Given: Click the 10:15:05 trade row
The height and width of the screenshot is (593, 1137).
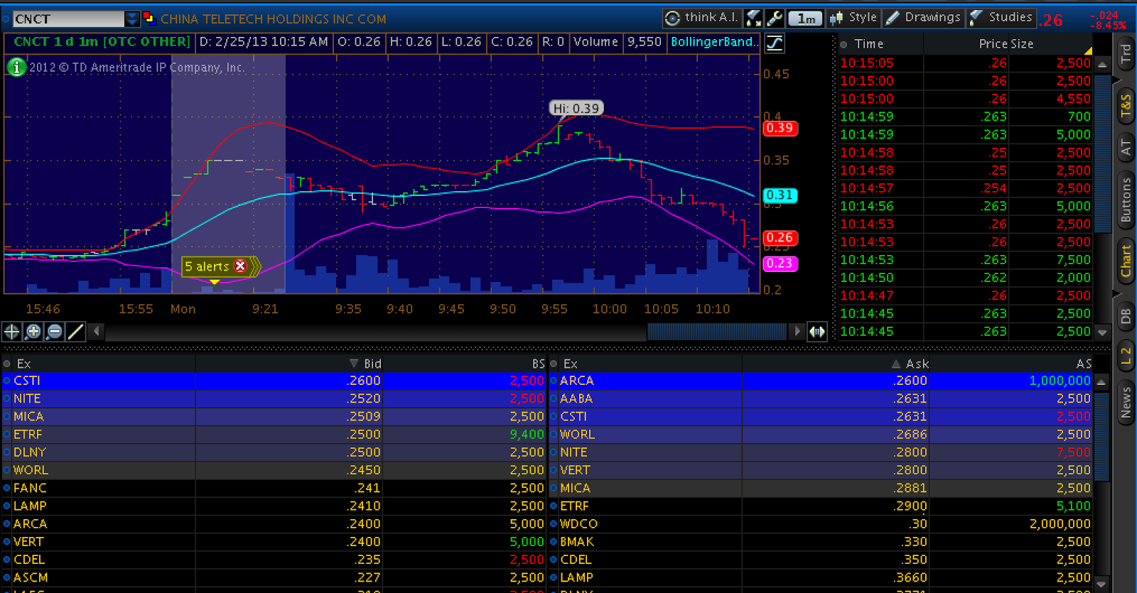Looking at the screenshot, I should pos(965,62).
